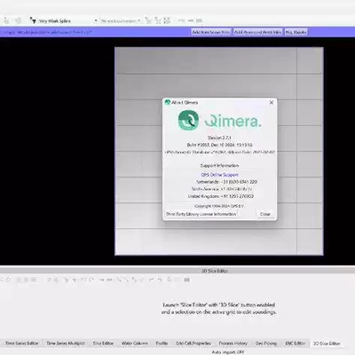This screenshot has width=355, height=355.
Task: Click the Add Raw Sonar Files button
Action: point(211,32)
